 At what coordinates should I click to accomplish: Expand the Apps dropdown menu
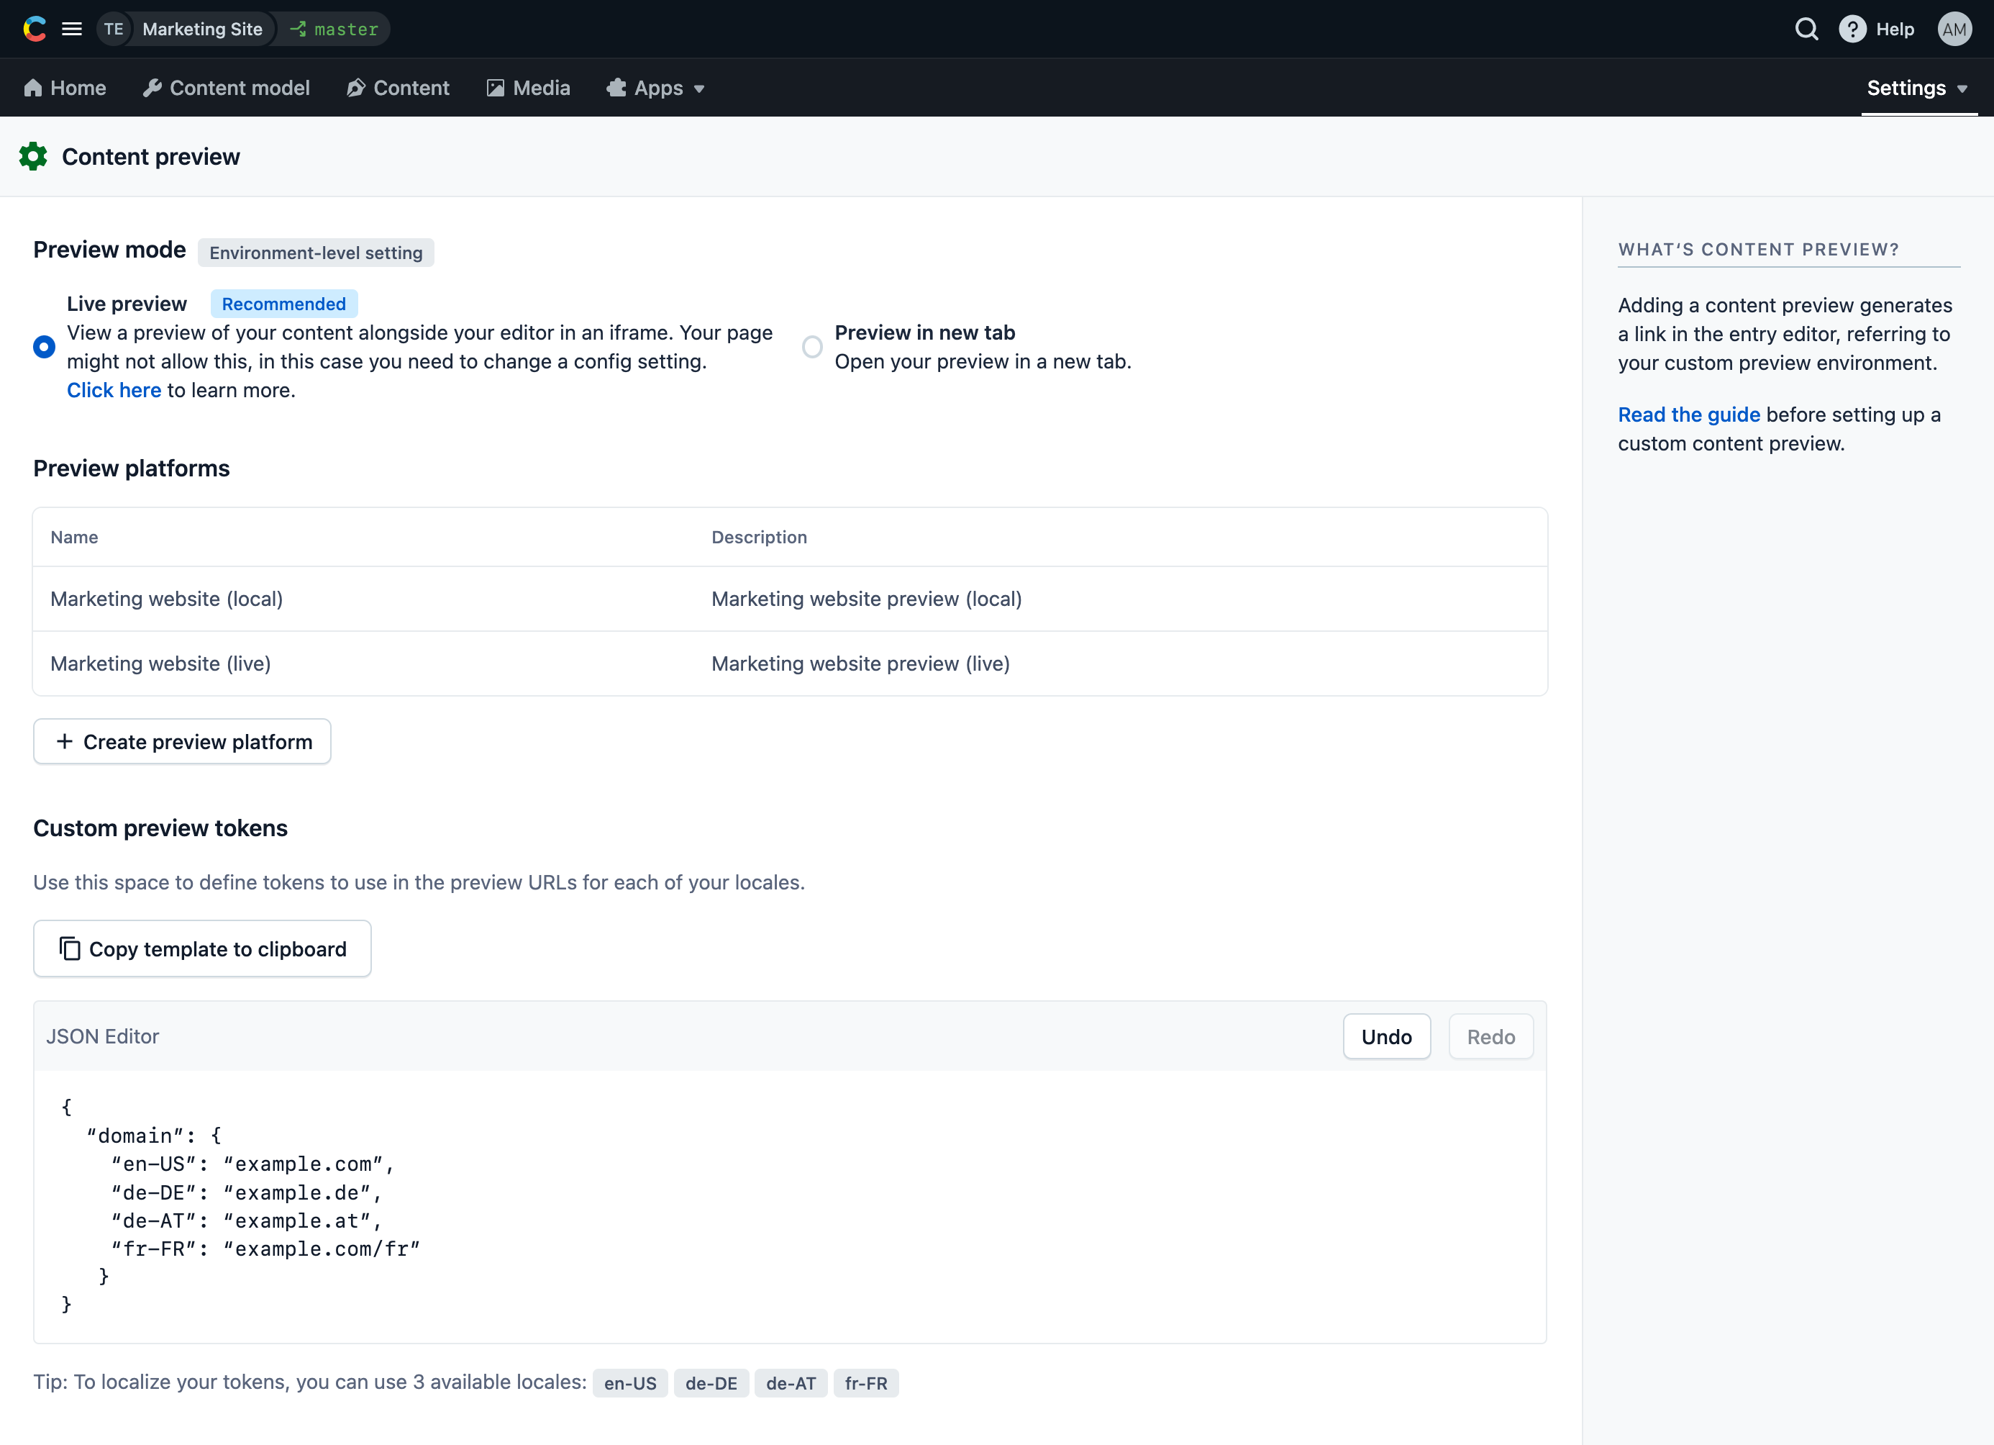(x=658, y=89)
